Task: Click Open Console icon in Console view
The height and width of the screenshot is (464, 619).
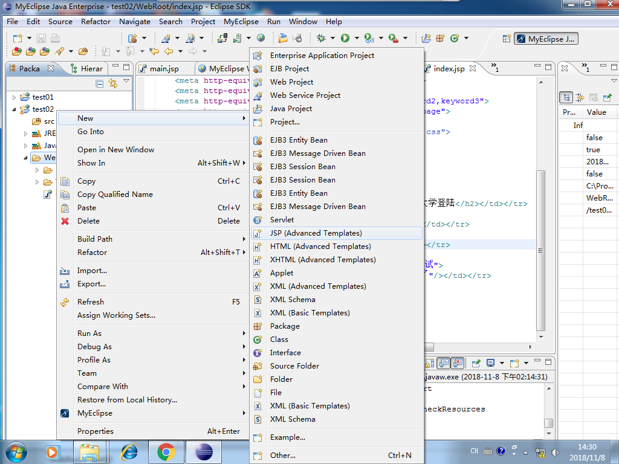Action: pos(514,362)
